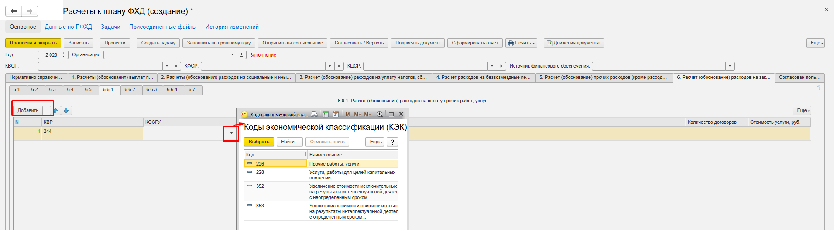Click Заполнить по прошлому году
Image resolution: width=834 pixels, height=230 pixels.
(219, 43)
